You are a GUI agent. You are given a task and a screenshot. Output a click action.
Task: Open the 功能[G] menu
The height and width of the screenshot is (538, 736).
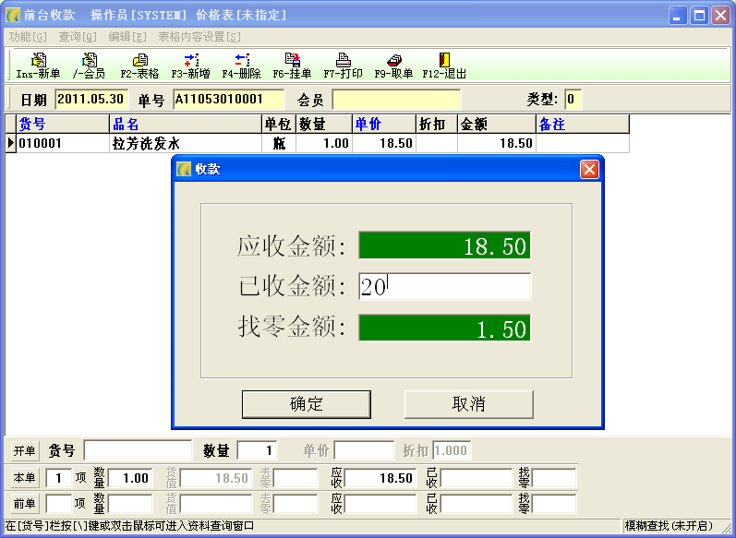(x=28, y=37)
